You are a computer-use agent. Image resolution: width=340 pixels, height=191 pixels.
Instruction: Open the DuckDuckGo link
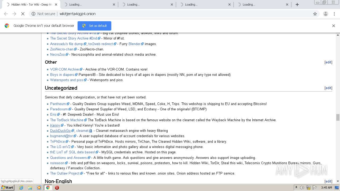60,131
